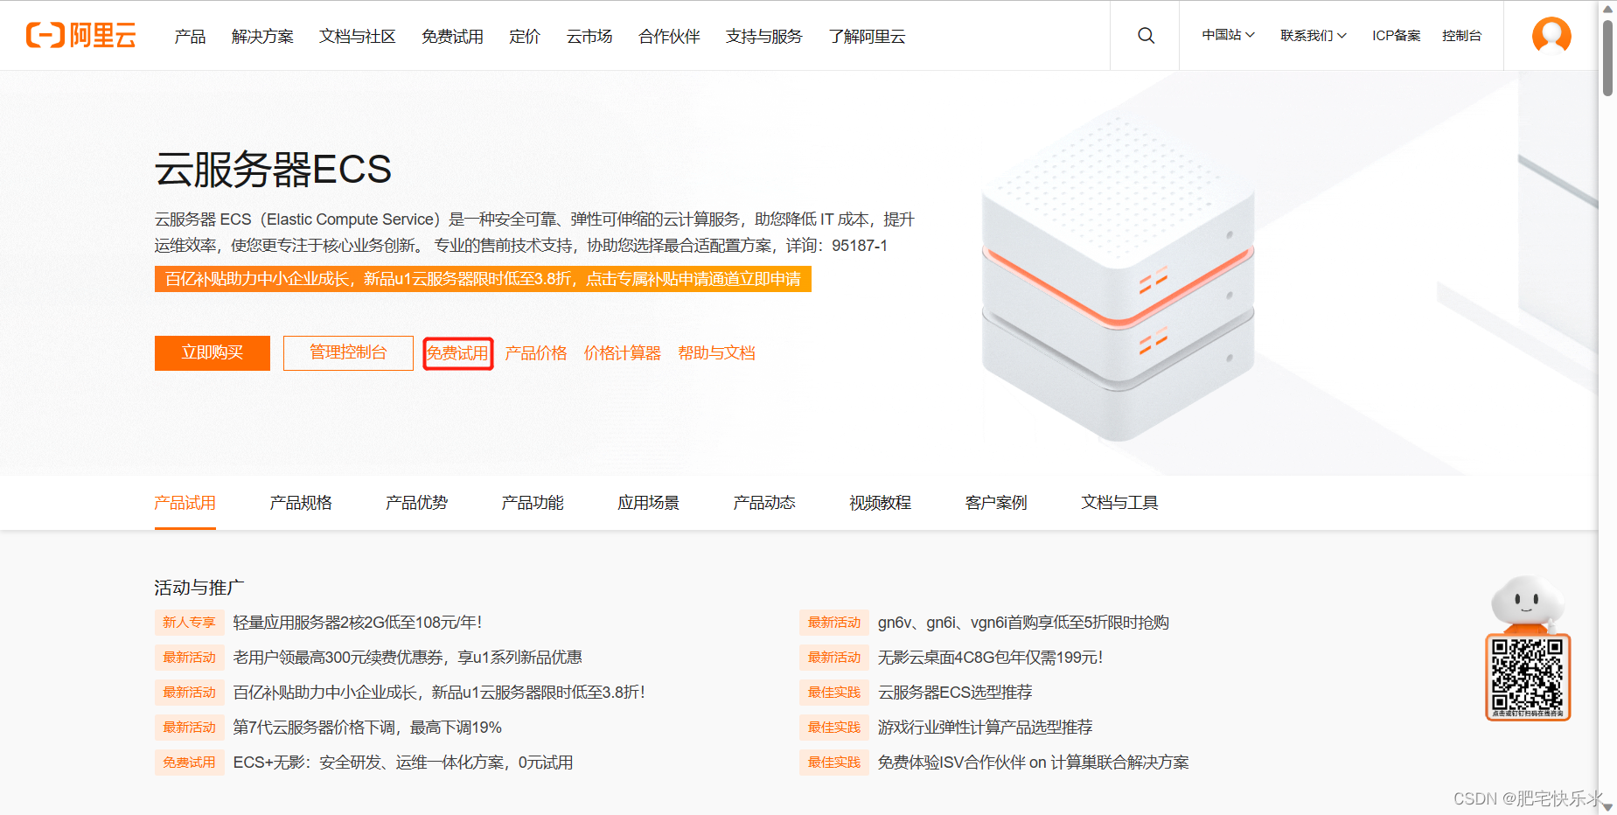Switch to the 文档与工具 tab

click(1119, 503)
